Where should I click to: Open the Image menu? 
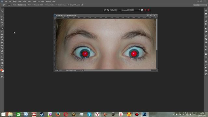pyautogui.click(x=15, y=1)
